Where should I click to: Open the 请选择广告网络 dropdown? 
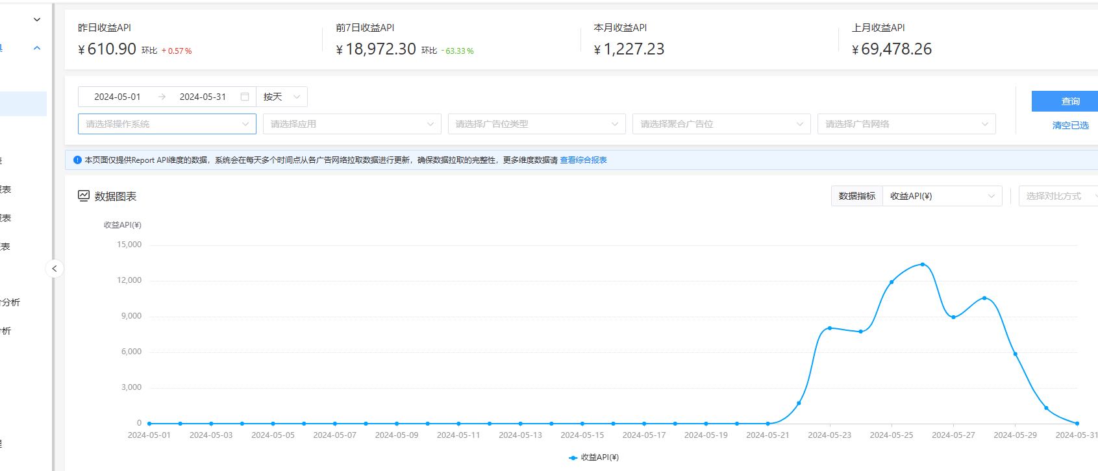pos(906,124)
